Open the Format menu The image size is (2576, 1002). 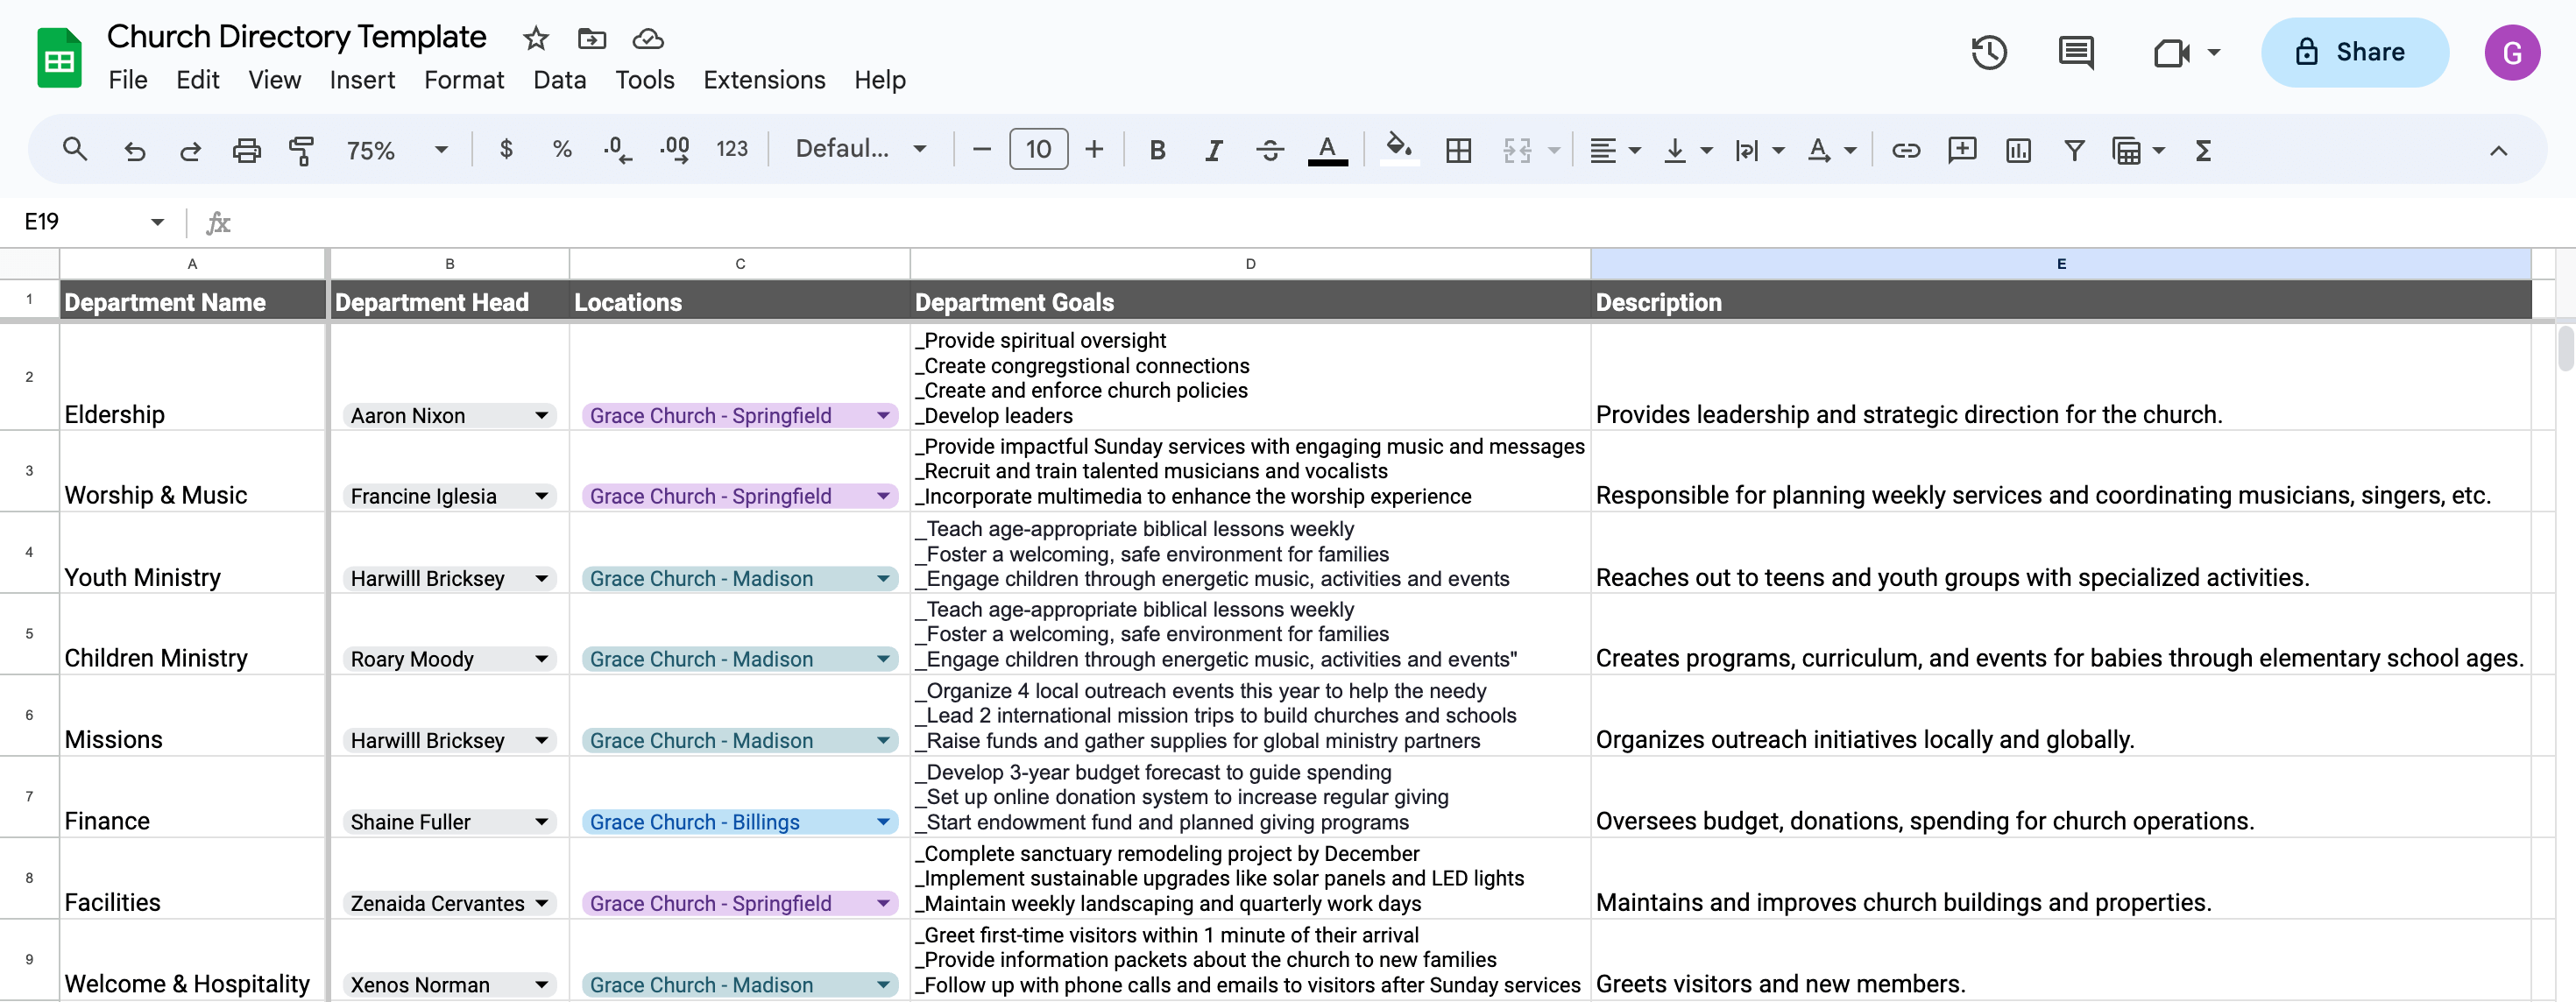[x=463, y=80]
